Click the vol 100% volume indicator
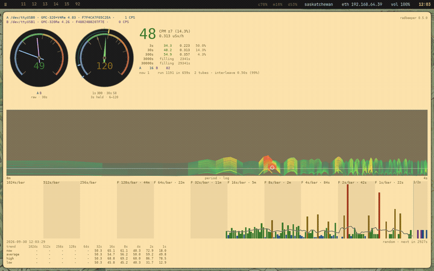The height and width of the screenshot is (271, 434). click(x=400, y=4)
